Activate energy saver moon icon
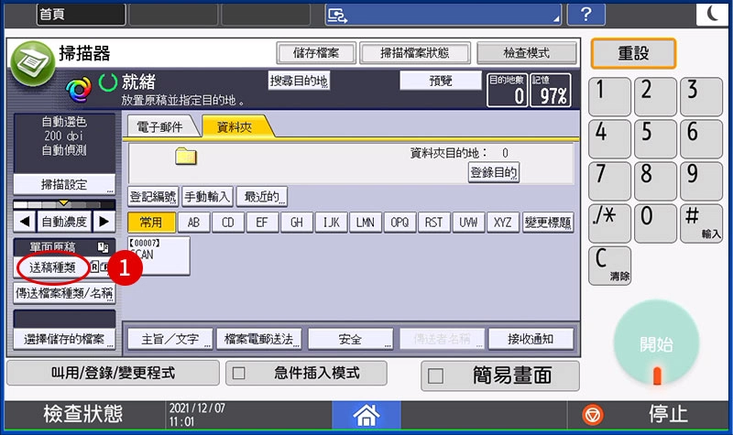The image size is (733, 435). 713,14
